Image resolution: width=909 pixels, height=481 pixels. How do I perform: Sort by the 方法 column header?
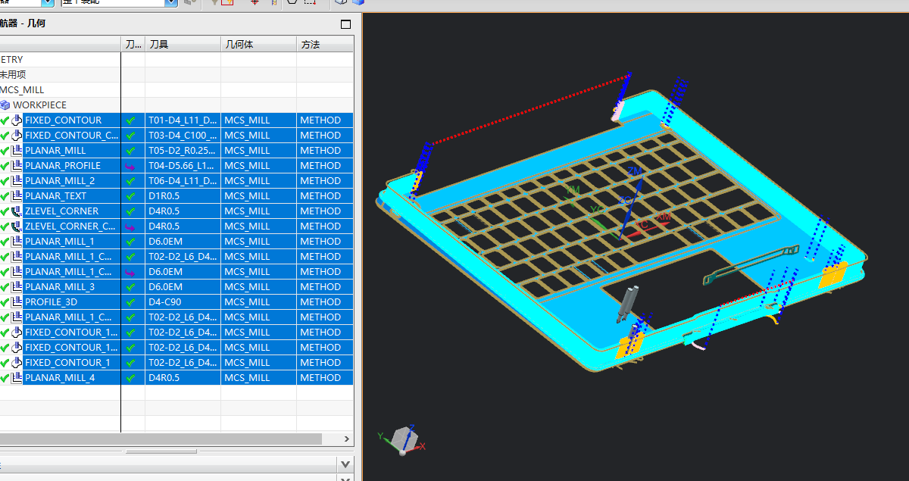click(325, 45)
